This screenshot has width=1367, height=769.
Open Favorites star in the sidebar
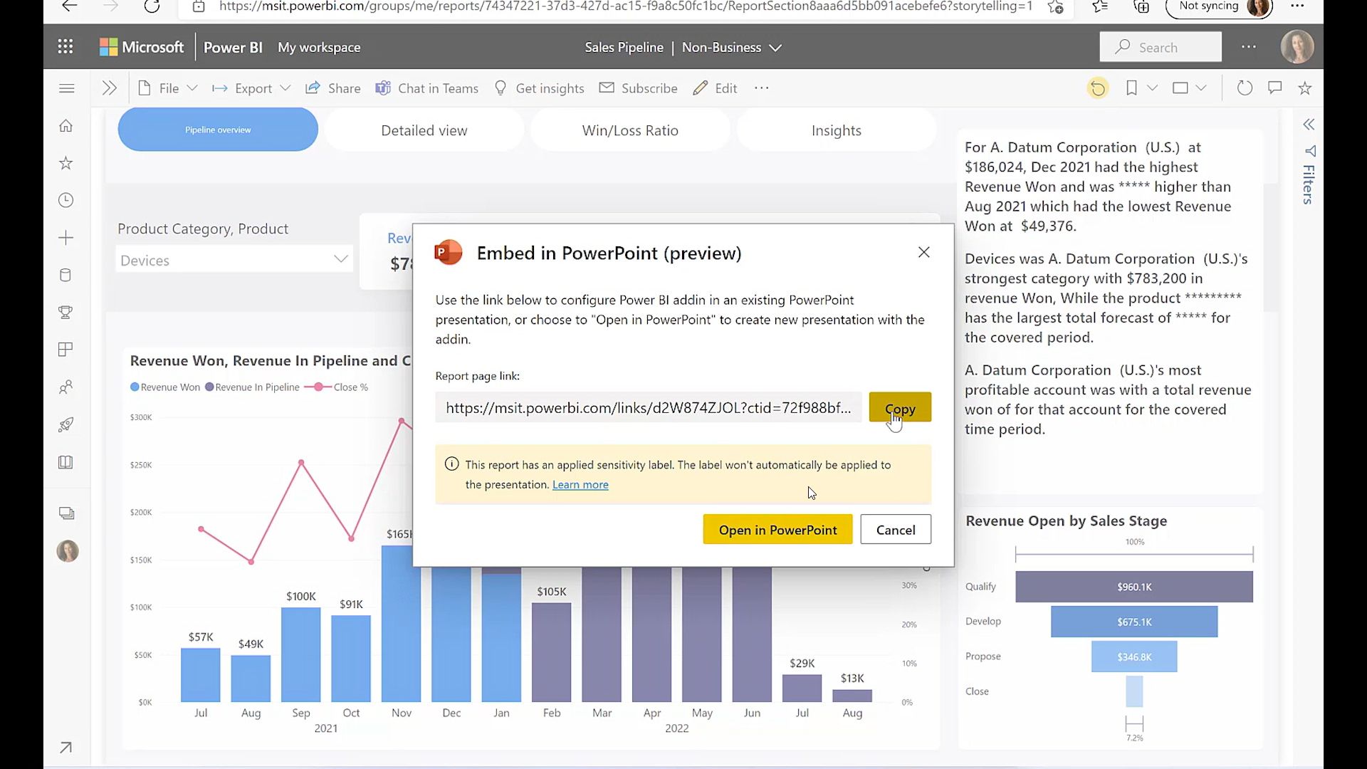click(x=66, y=163)
